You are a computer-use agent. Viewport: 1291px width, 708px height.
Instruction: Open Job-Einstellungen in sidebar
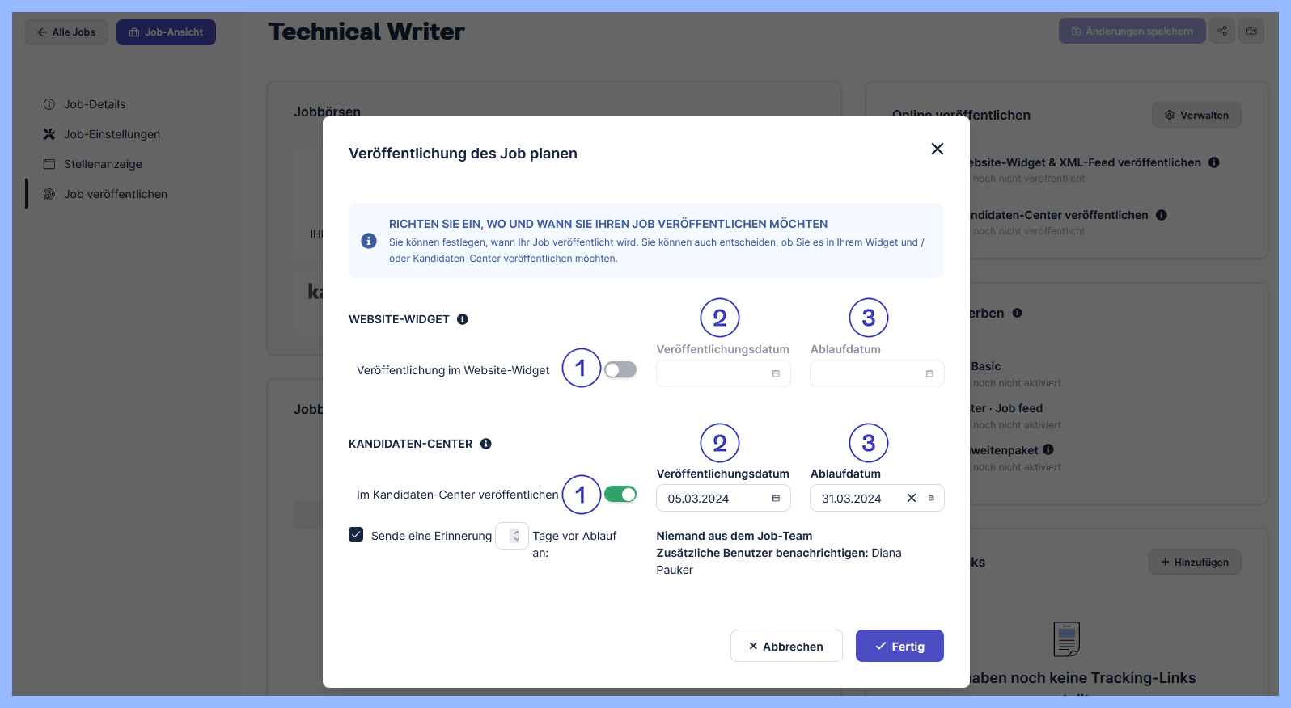(112, 134)
